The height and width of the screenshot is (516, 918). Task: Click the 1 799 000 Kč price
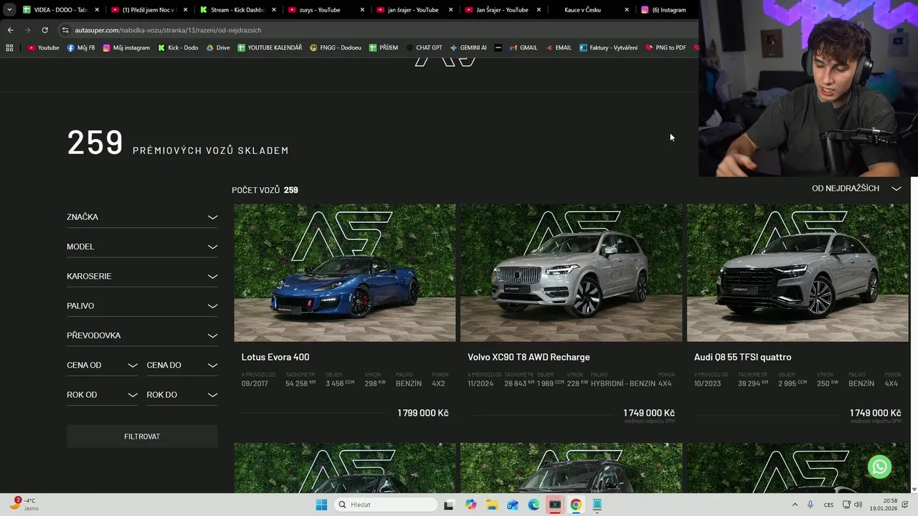[x=423, y=413]
